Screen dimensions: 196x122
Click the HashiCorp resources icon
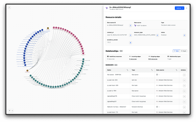tap(108, 56)
